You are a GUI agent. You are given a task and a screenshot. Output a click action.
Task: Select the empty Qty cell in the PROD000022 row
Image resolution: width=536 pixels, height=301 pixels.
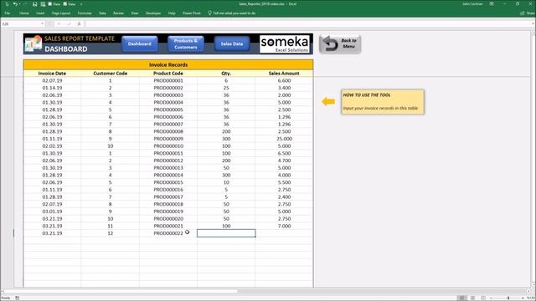tap(226, 233)
